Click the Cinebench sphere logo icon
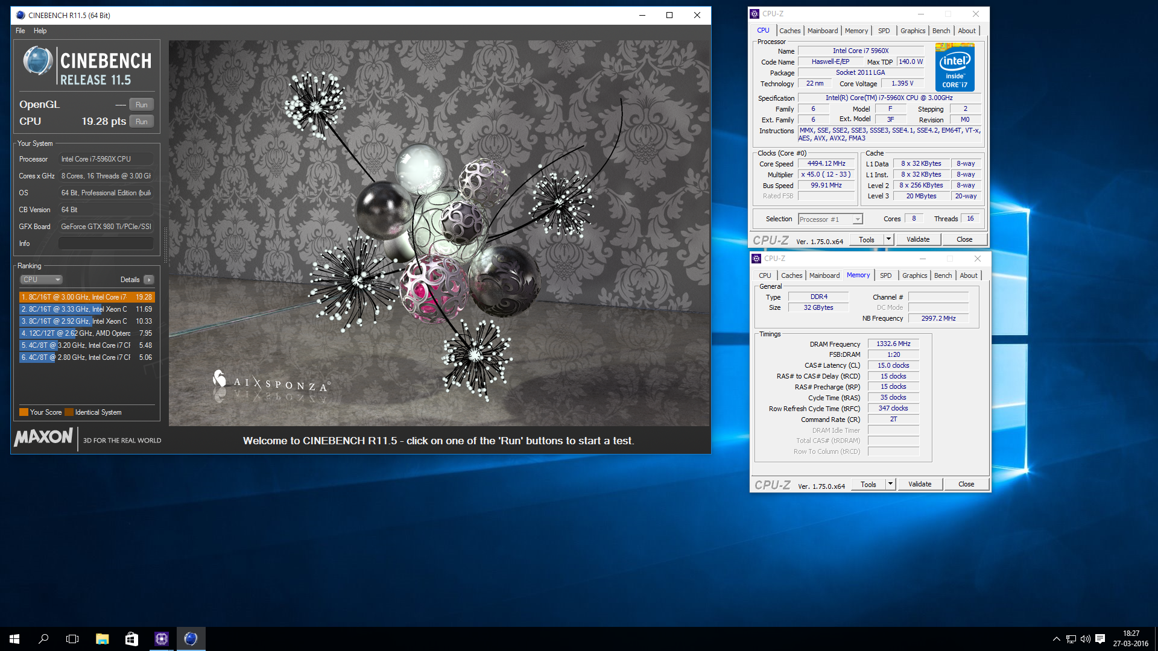The image size is (1158, 651). pos(37,61)
